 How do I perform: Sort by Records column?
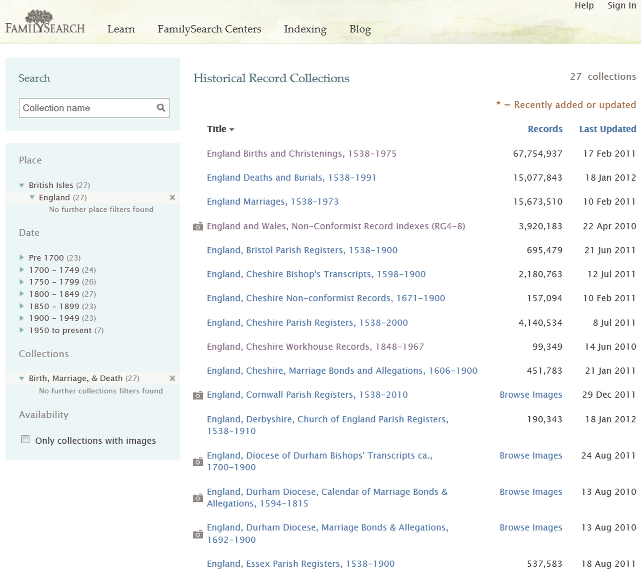(545, 129)
